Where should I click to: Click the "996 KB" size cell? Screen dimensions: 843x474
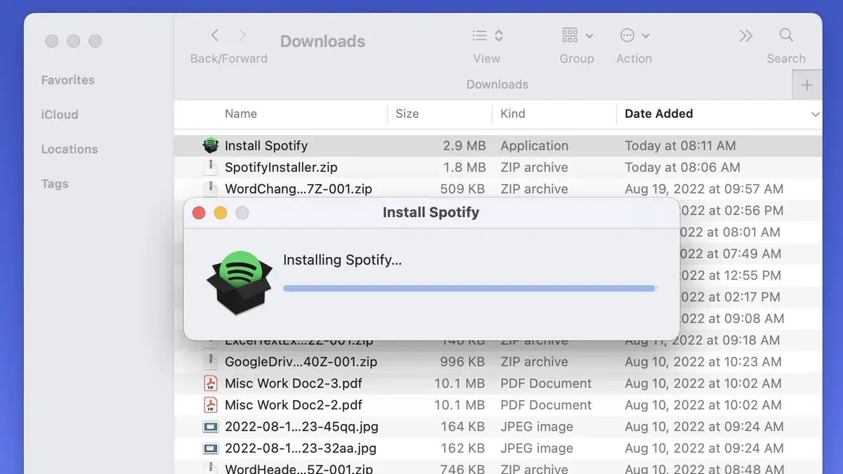click(463, 362)
